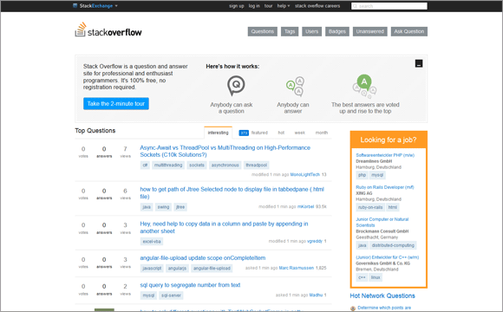Open the copy data in a column question

coord(224,227)
